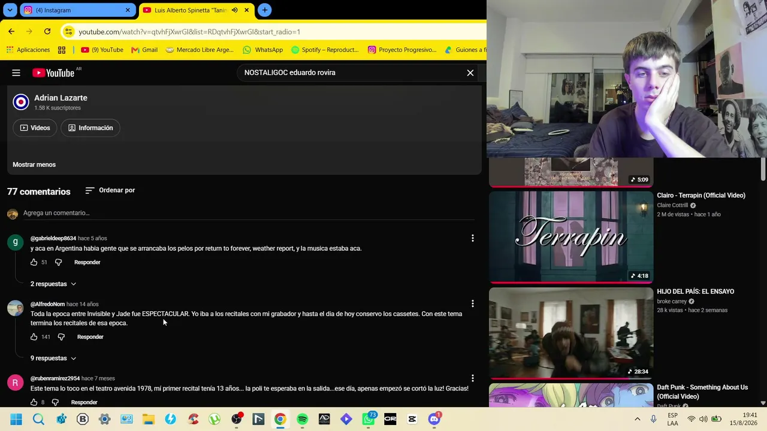Close the Instagram tab
The height and width of the screenshot is (431, 767).
pyautogui.click(x=128, y=10)
